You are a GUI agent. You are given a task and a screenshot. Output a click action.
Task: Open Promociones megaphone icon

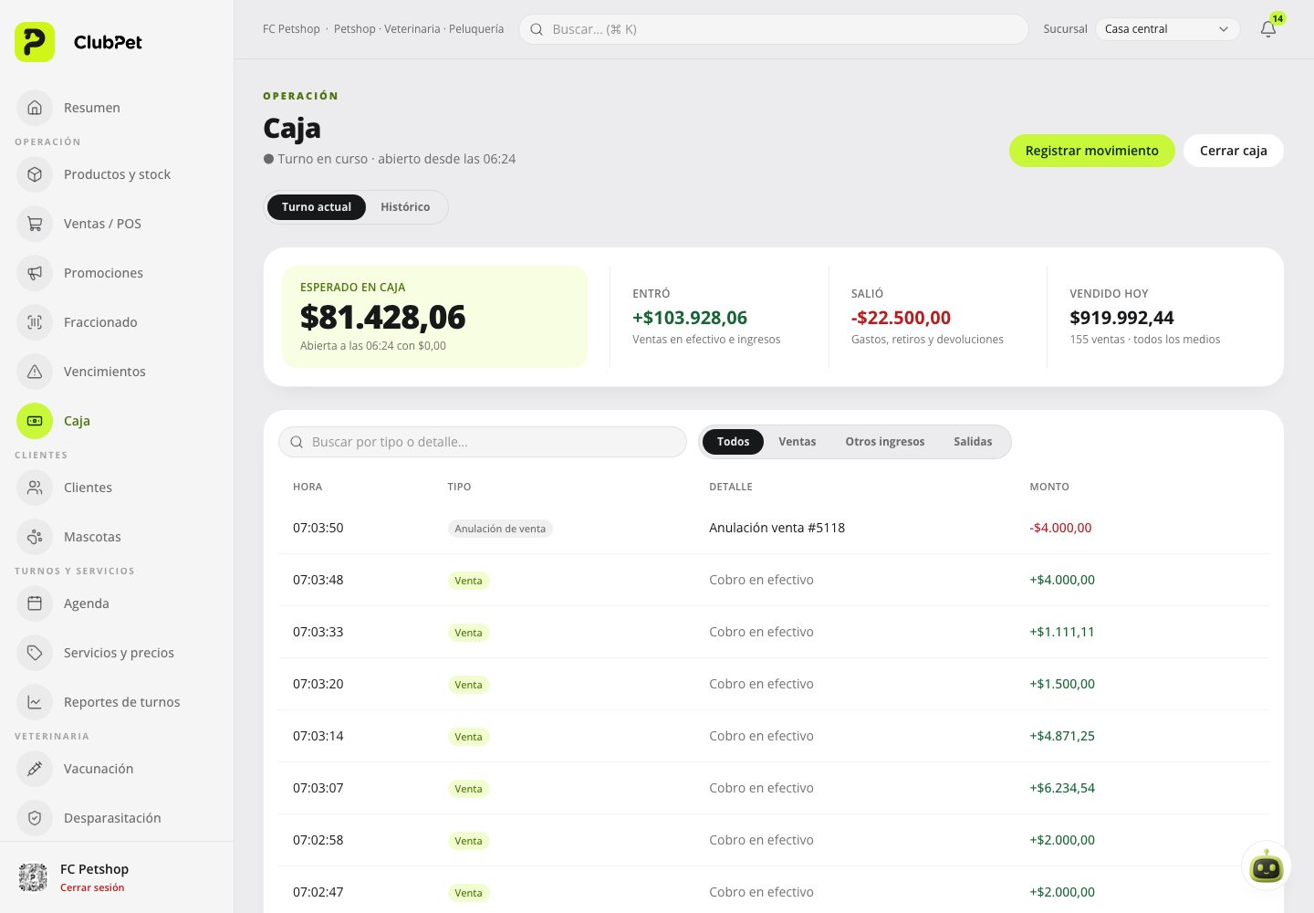click(x=35, y=273)
